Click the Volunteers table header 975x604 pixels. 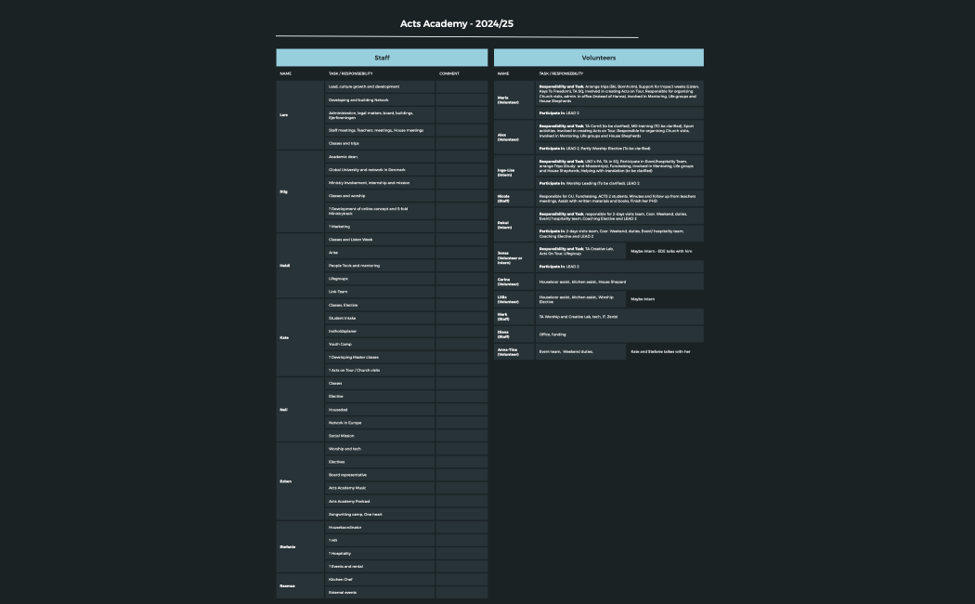[598, 58]
